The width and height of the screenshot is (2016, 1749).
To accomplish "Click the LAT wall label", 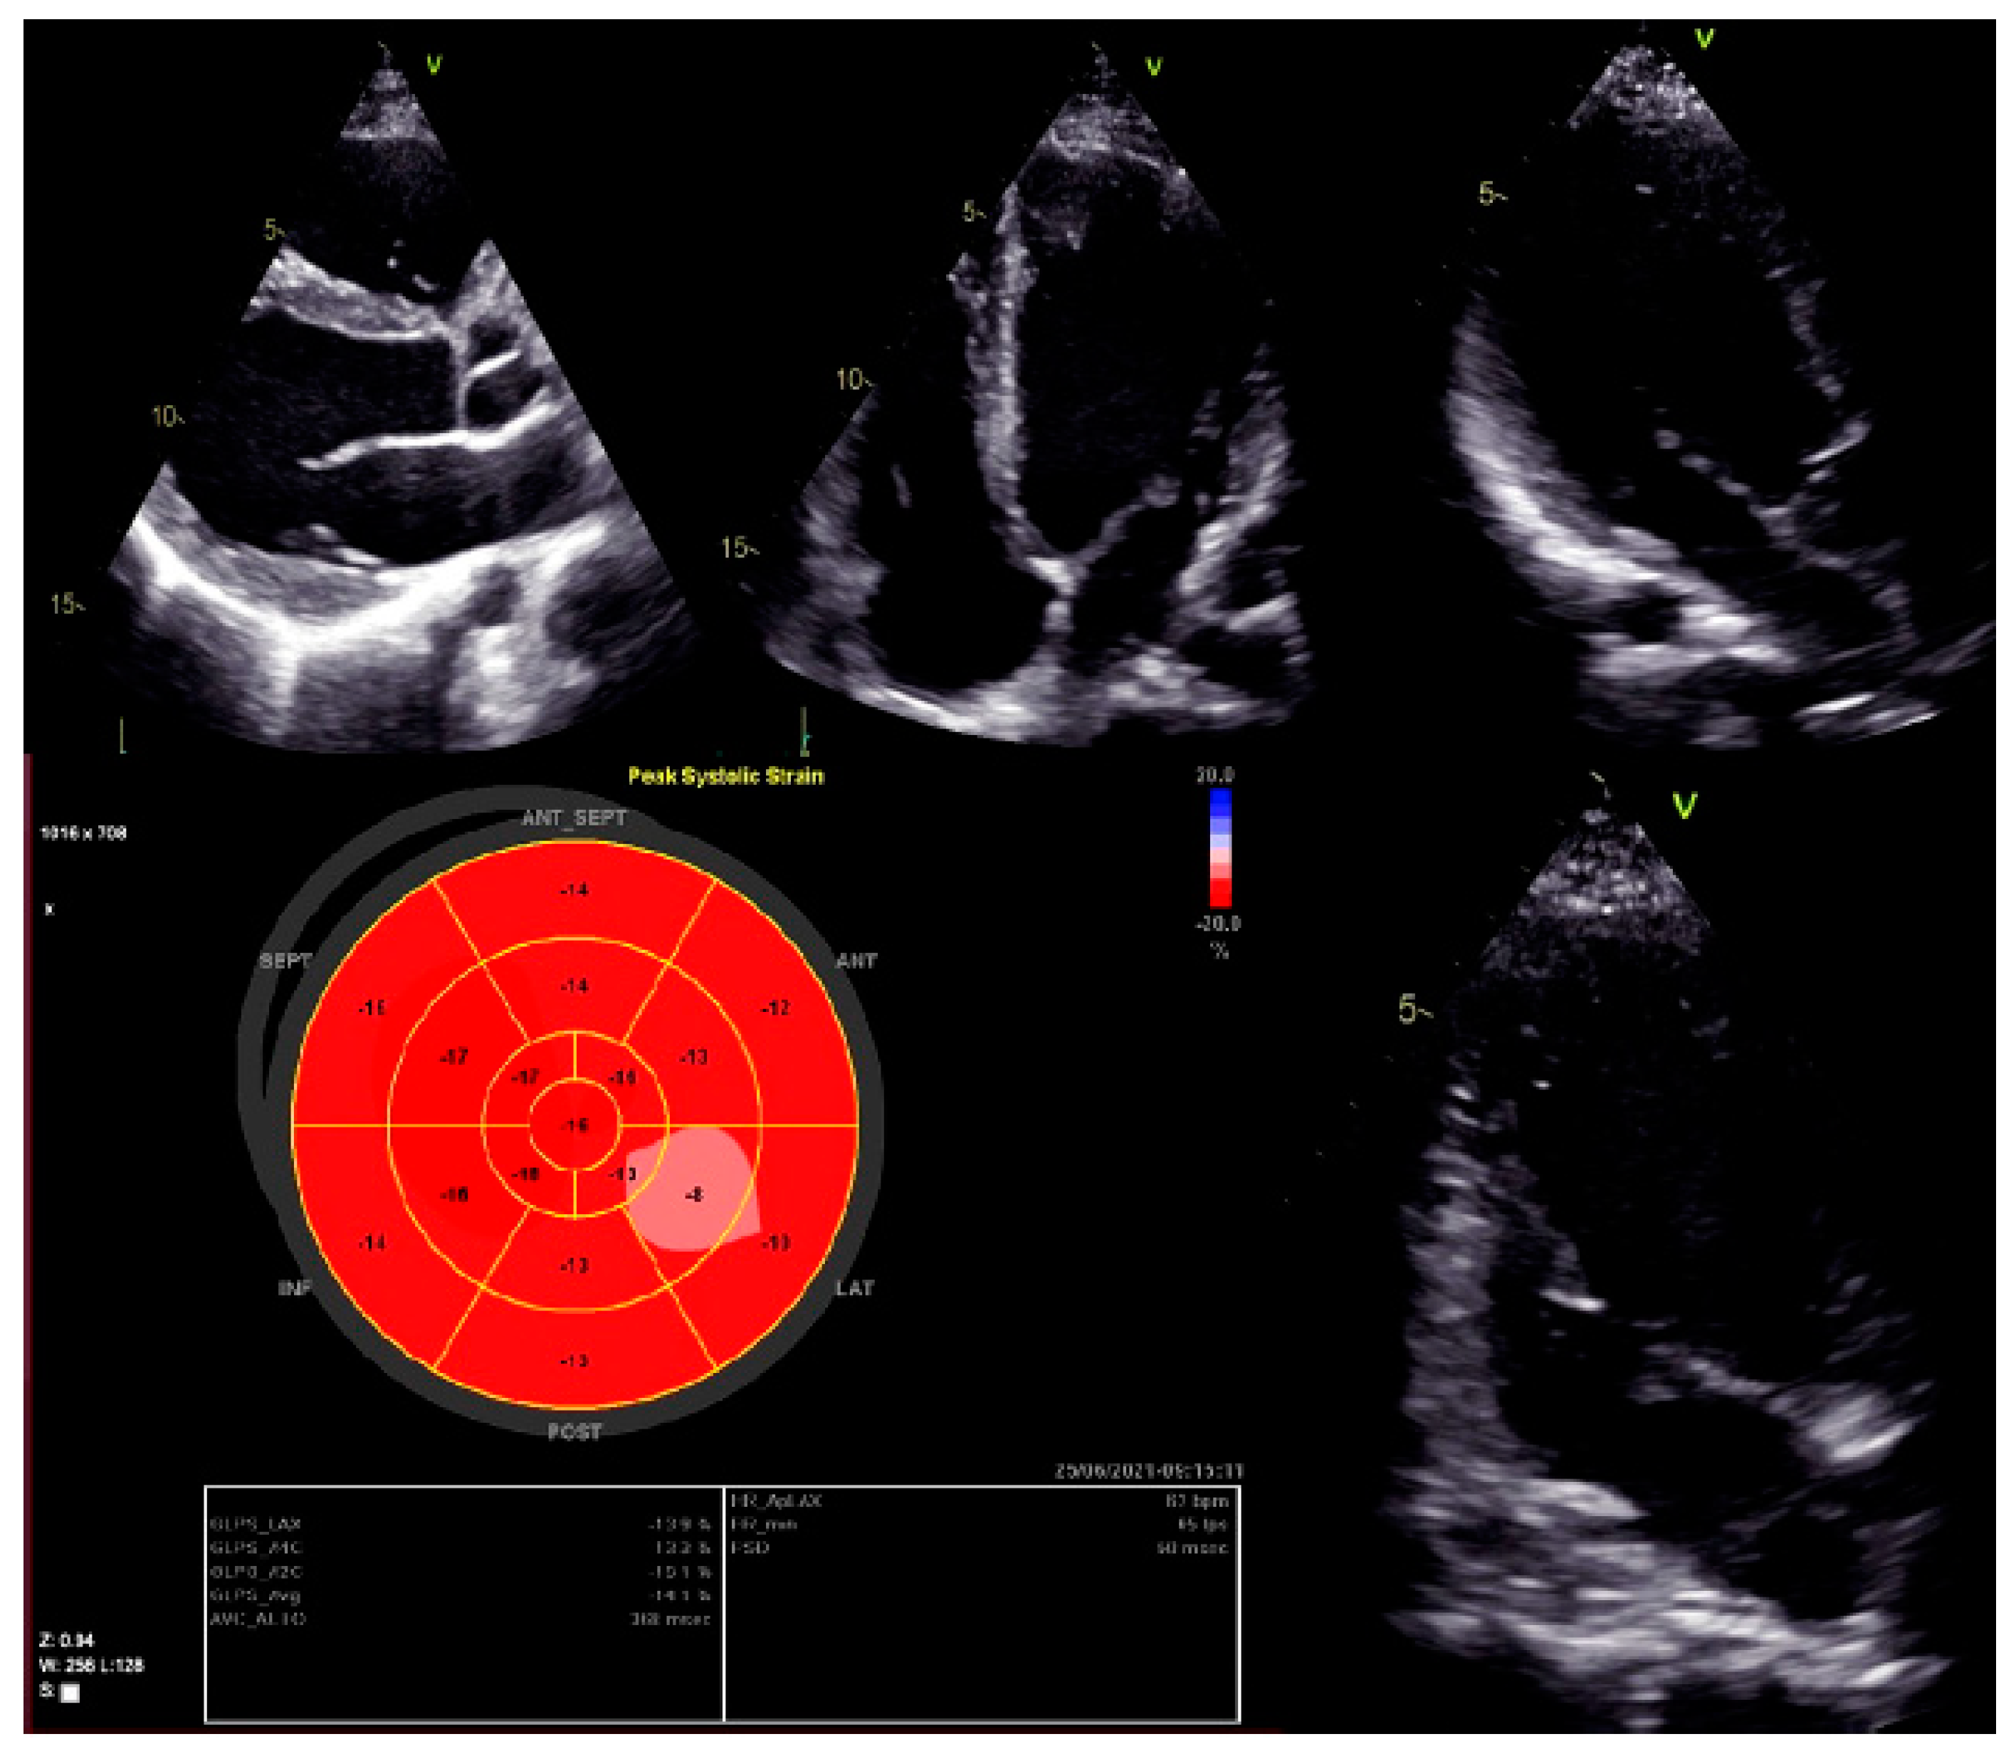I will 855,1288.
